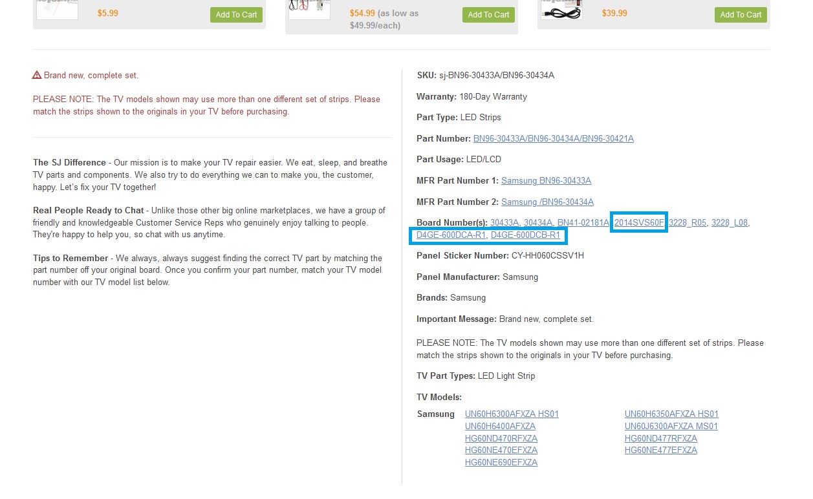Add the $5.99 item to cart

(236, 15)
